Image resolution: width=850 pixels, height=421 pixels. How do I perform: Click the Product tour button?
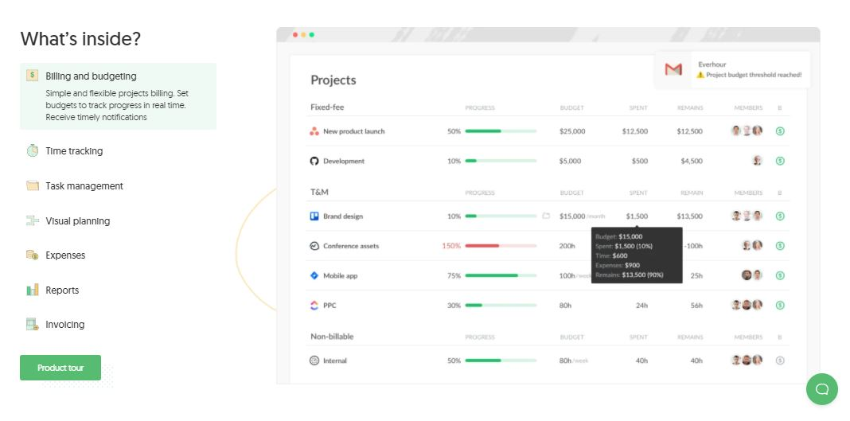point(60,368)
